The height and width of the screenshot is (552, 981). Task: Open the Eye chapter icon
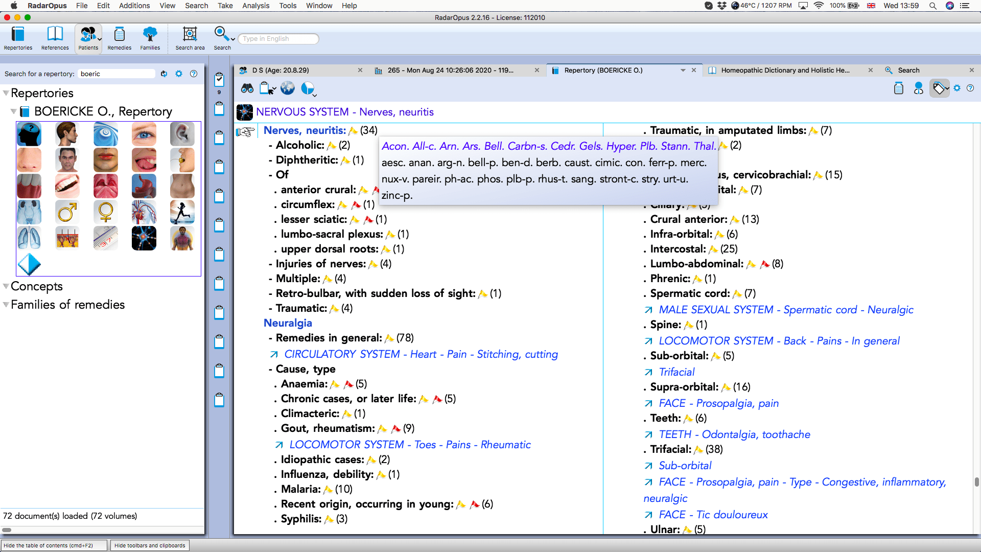tap(144, 134)
